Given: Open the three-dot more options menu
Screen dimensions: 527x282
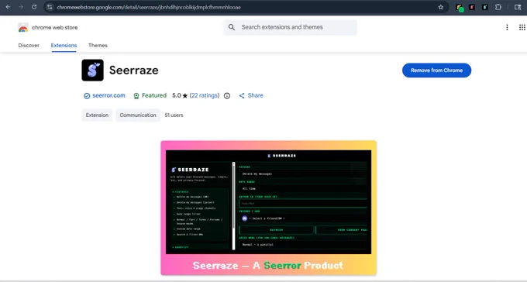Looking at the screenshot, I should click(x=507, y=28).
